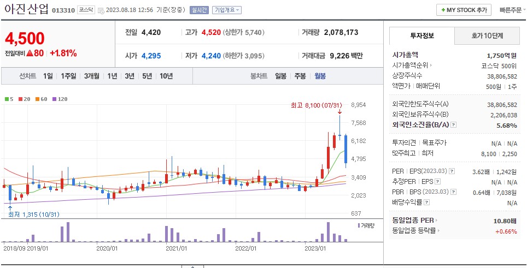Click the 거래대금 value 9,226
The width and height of the screenshot is (527, 268).
(x=338, y=56)
